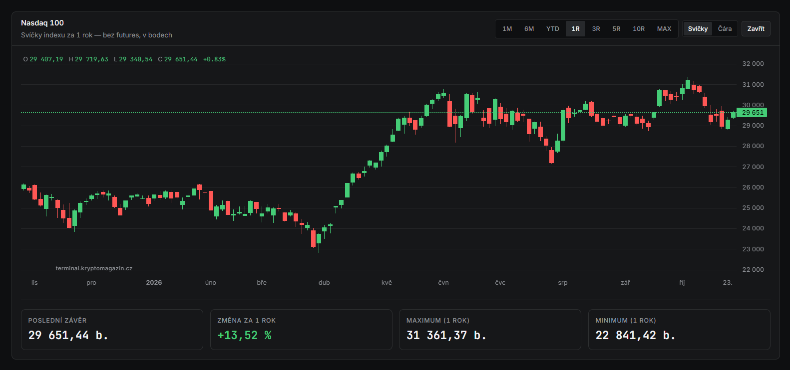790x370 pixels.
Task: Close the chart with Zavřít
Action: [x=756, y=29]
